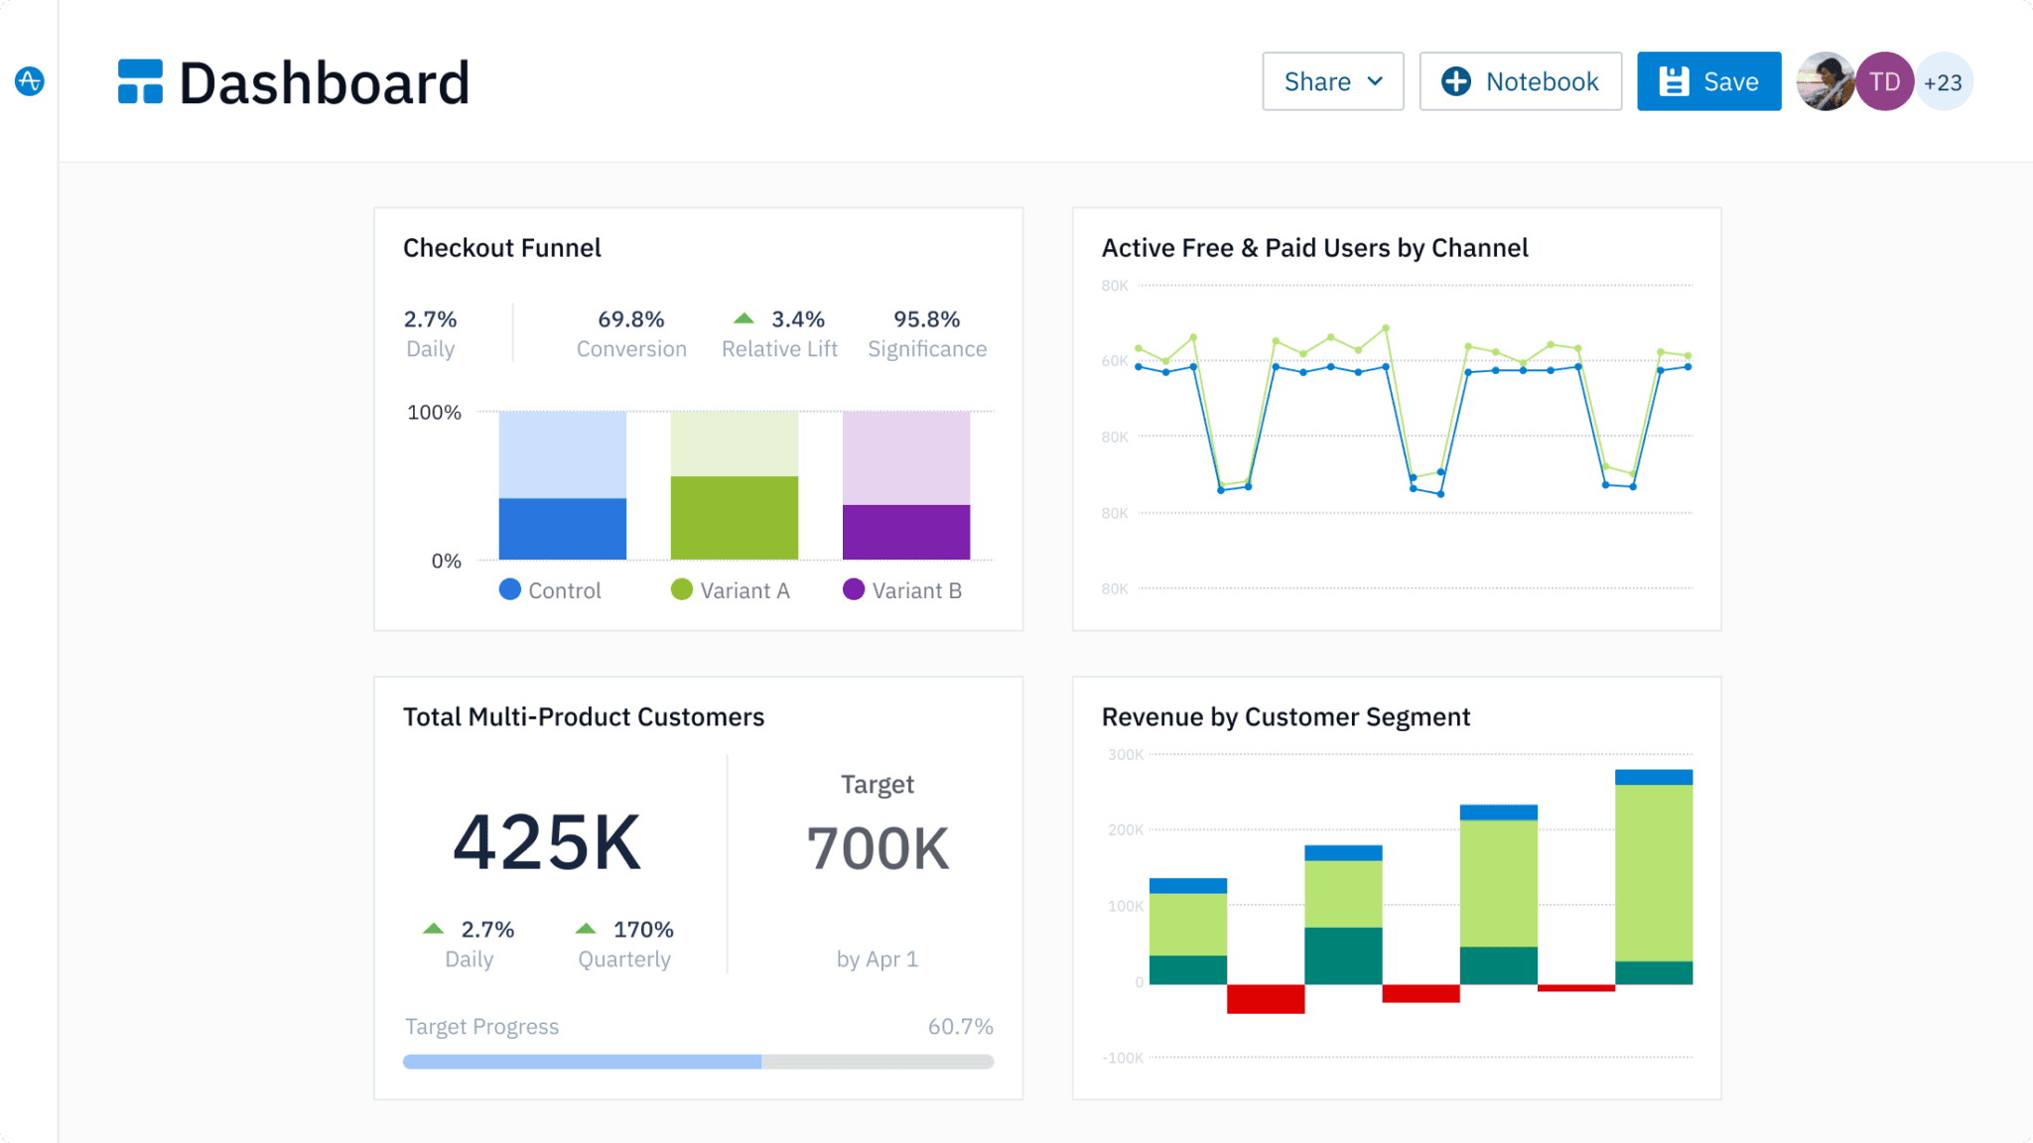Image resolution: width=2033 pixels, height=1143 pixels.
Task: Click the +23 collaborators badge
Action: (1943, 81)
